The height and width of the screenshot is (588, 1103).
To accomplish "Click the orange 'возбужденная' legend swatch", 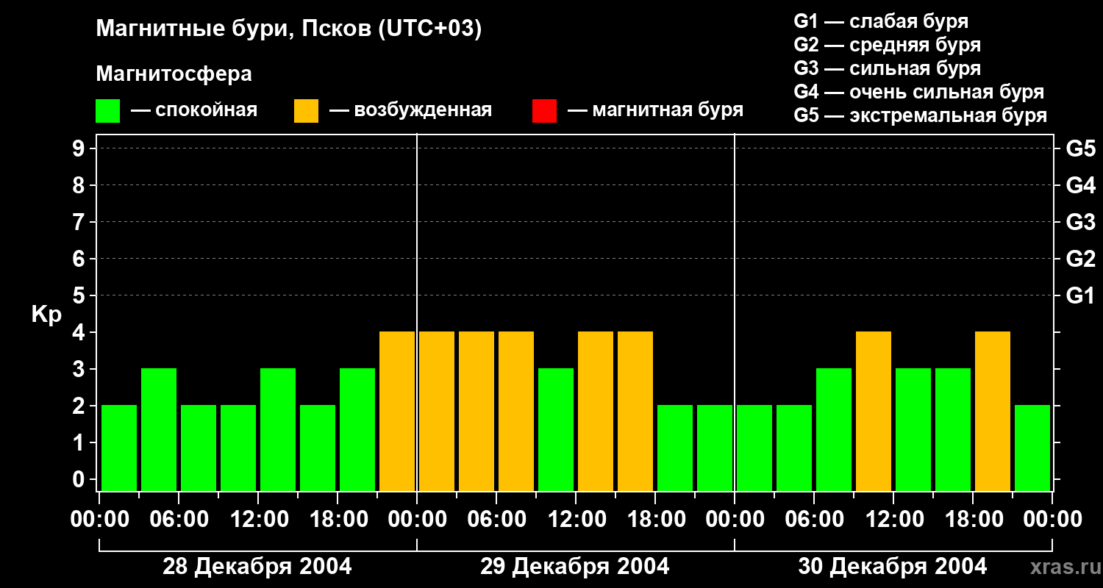I will (306, 111).
